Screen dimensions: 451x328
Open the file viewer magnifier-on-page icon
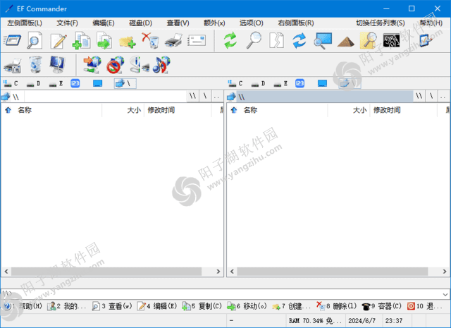click(35, 40)
